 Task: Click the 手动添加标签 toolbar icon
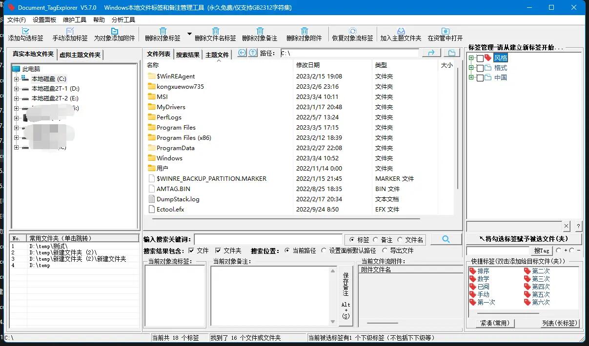70,31
